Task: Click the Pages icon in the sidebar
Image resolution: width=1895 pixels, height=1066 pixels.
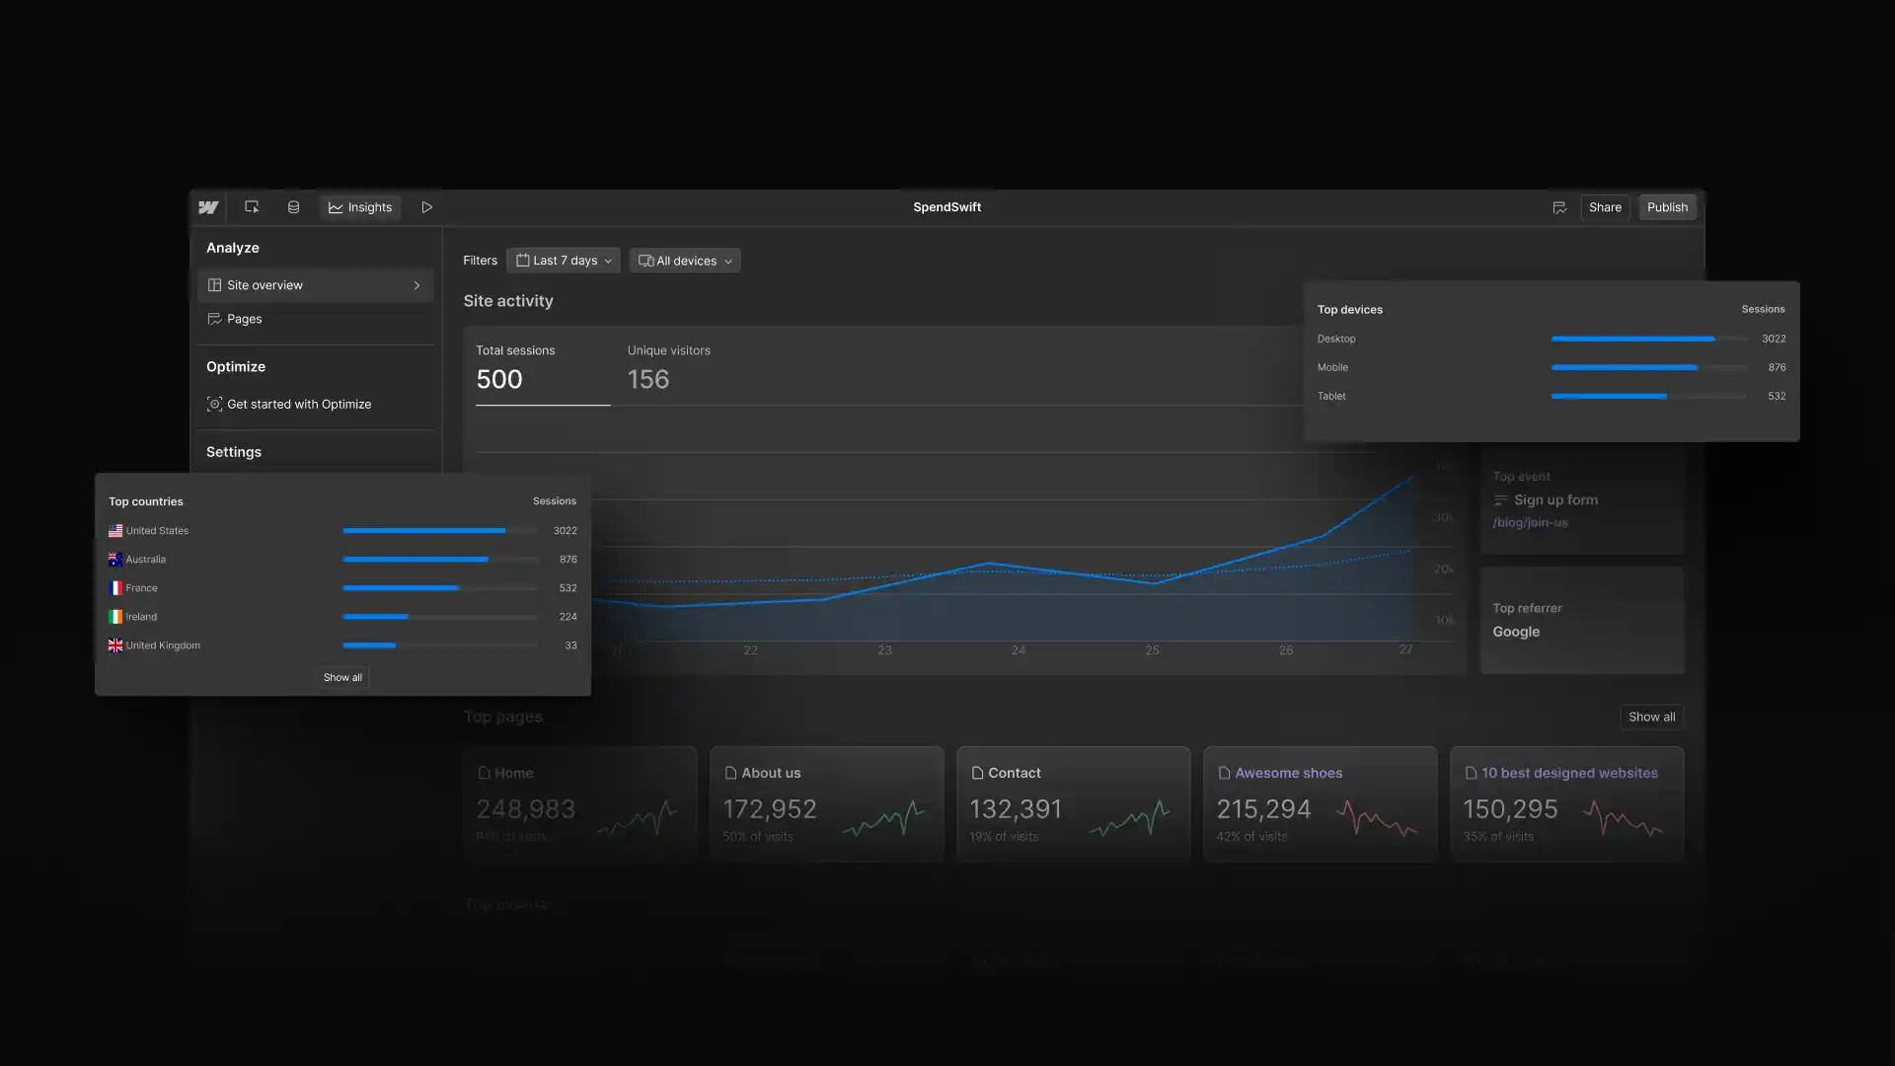Action: 214,319
